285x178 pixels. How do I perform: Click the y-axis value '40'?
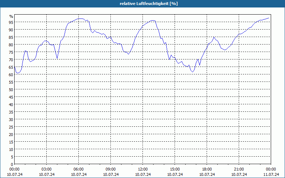pyautogui.click(x=11, y=104)
